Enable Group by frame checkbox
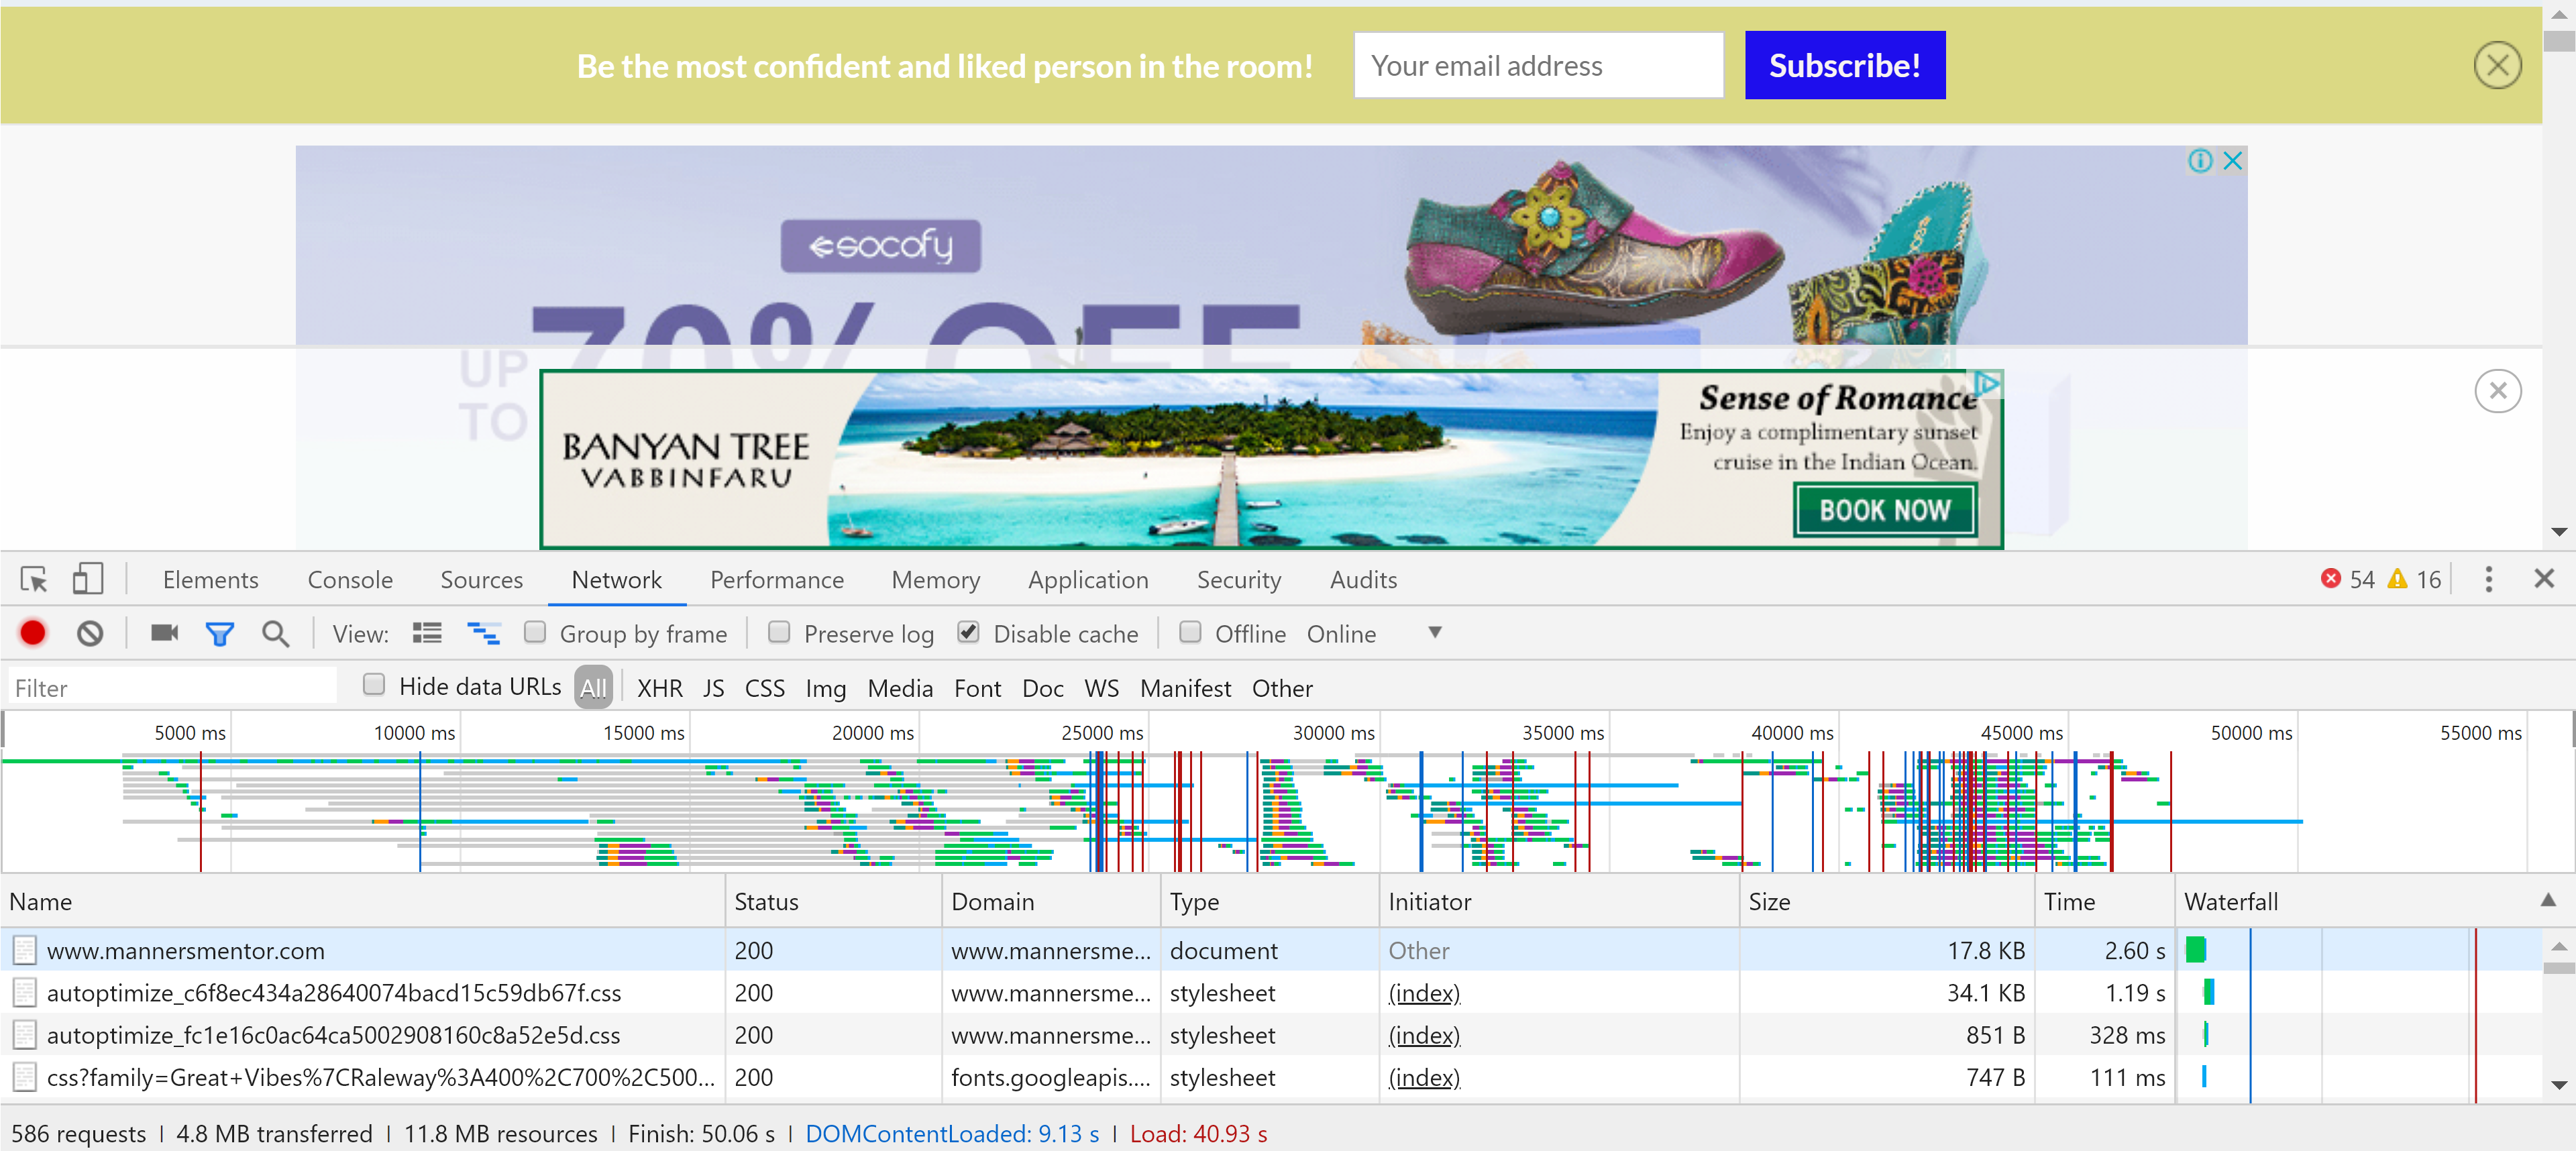 pos(535,632)
